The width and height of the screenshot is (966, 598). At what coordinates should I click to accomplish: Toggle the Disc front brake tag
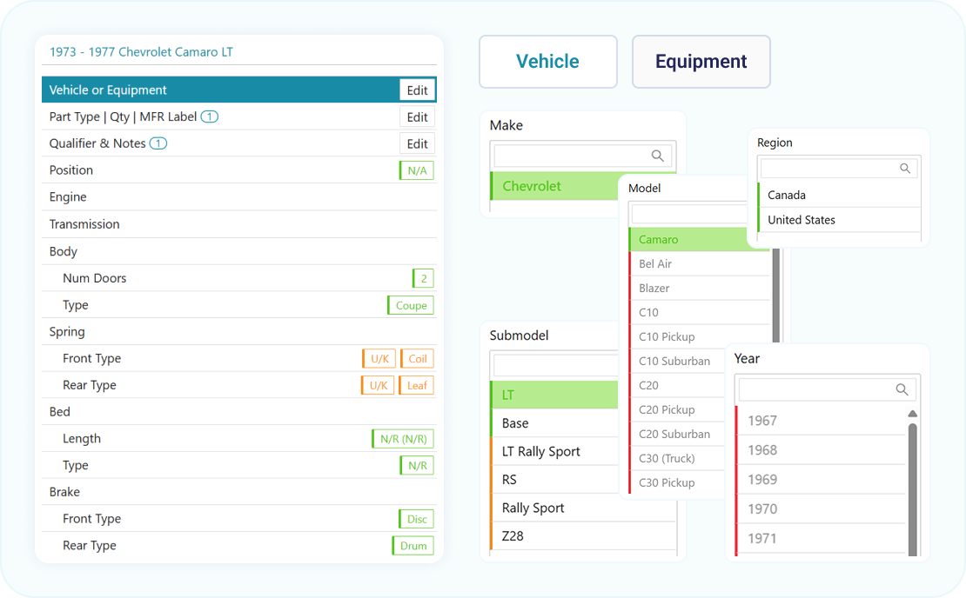coord(417,520)
